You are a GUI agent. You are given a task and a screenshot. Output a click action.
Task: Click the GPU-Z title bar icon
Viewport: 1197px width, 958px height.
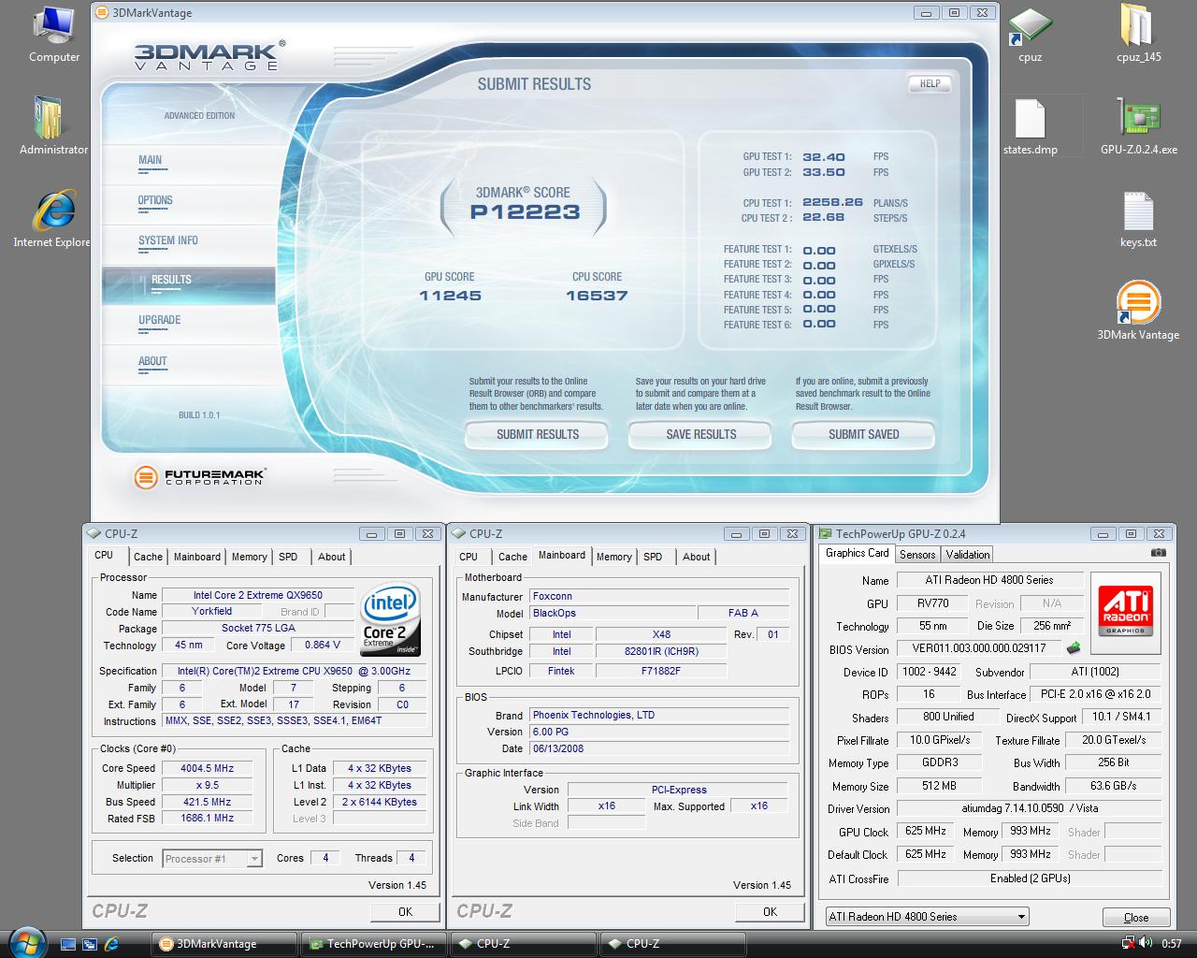(x=825, y=534)
